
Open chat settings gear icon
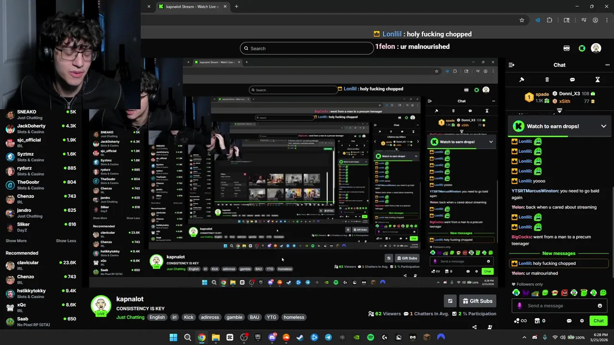[582, 321]
